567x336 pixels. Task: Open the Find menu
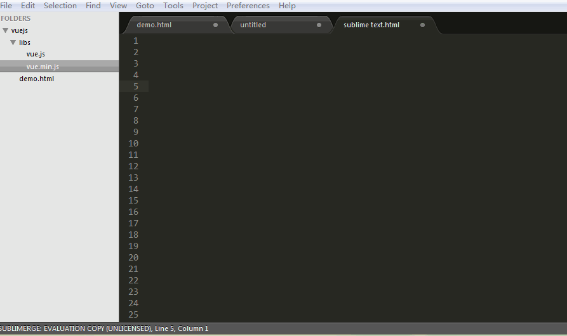[93, 6]
